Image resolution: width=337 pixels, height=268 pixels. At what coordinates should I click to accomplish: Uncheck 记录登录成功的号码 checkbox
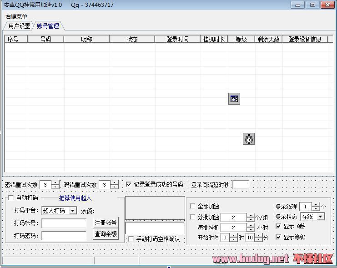coord(129,184)
